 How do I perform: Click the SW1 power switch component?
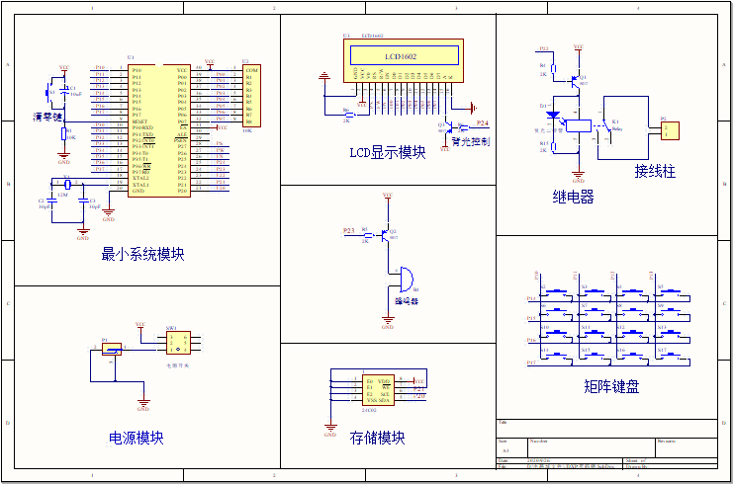coord(178,343)
